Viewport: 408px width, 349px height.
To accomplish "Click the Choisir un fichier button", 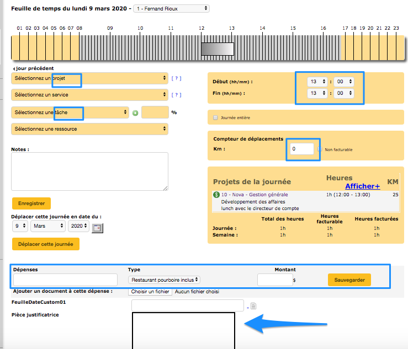I will click(151, 291).
